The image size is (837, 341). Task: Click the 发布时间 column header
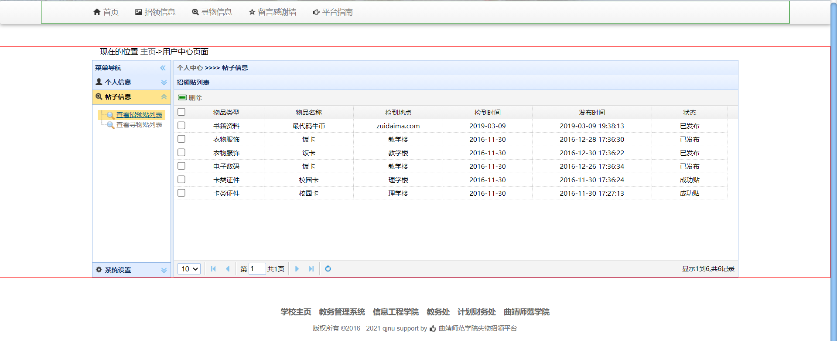pyautogui.click(x=592, y=112)
